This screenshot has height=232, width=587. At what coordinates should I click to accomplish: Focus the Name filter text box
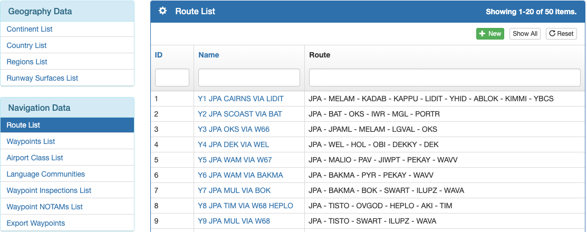(x=249, y=78)
